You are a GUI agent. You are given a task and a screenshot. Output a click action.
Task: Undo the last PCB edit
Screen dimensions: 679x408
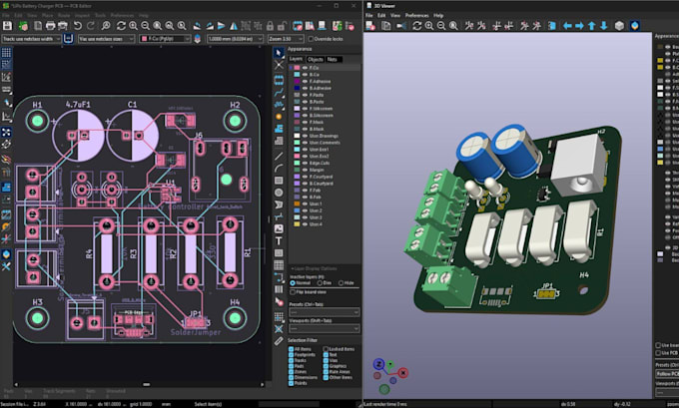tap(78, 26)
